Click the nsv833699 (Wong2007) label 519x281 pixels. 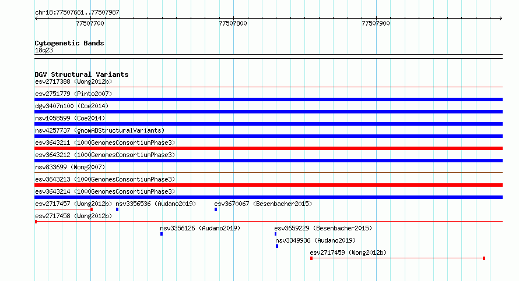click(x=70, y=167)
